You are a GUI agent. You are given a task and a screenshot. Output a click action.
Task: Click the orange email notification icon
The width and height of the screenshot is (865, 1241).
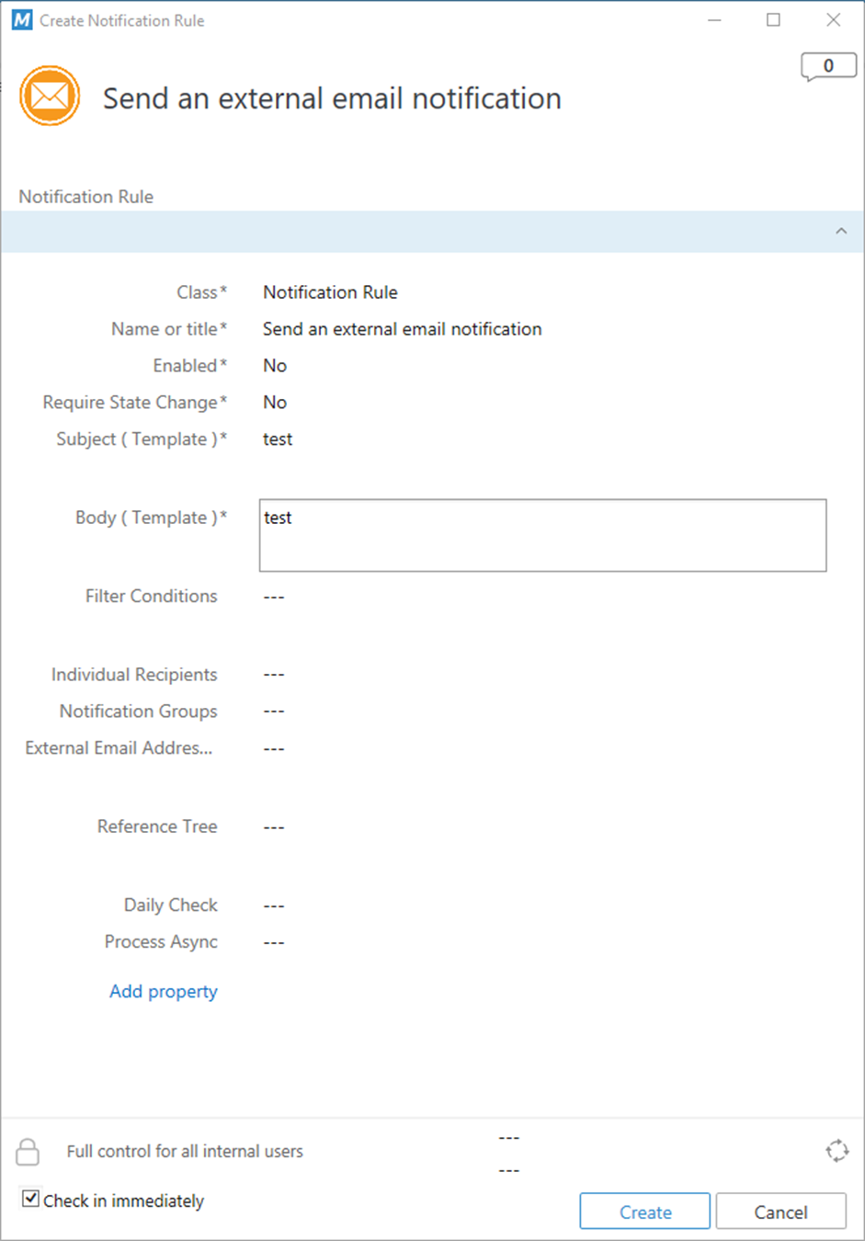point(50,96)
